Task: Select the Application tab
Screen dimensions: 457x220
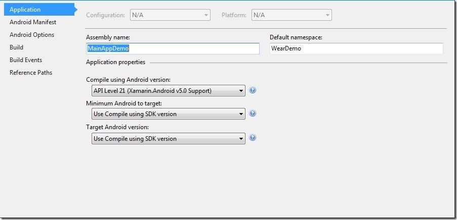Action: (25, 10)
